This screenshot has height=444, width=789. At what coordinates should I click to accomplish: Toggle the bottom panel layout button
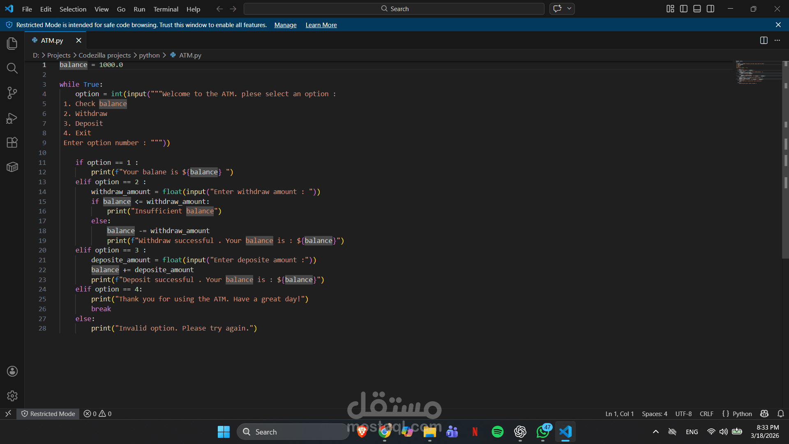pyautogui.click(x=697, y=9)
